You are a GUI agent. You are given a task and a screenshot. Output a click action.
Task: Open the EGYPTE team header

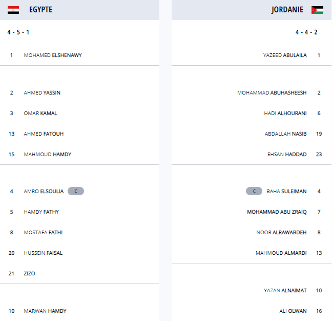click(40, 10)
